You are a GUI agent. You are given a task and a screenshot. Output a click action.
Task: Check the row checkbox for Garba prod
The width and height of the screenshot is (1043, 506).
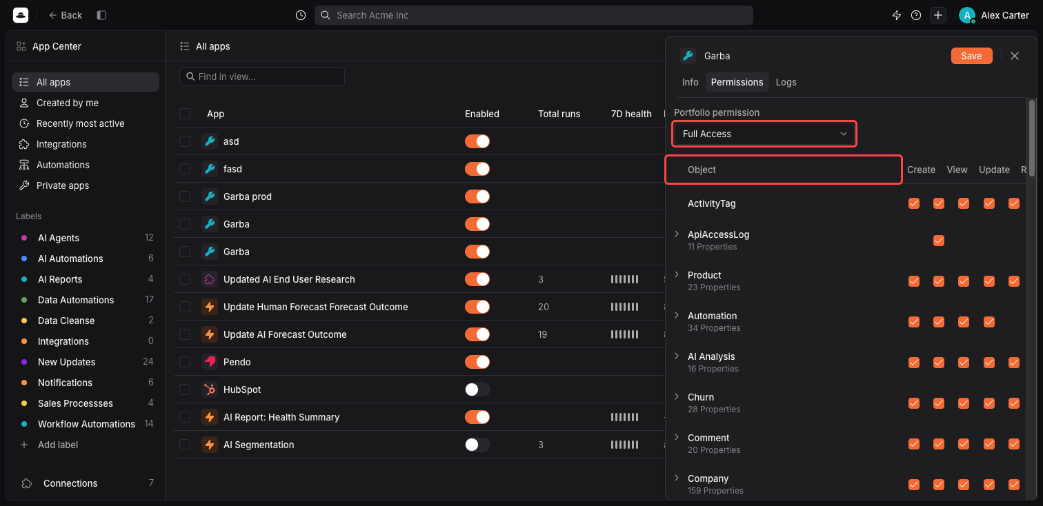(x=185, y=196)
